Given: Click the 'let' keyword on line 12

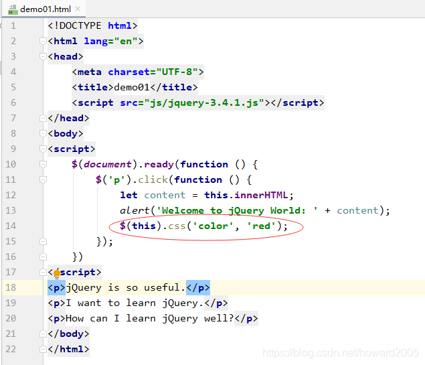Looking at the screenshot, I should click(129, 196).
